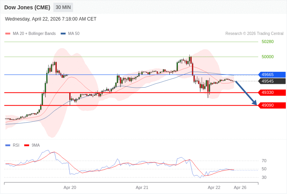Click the RSI 70 level label
The height and width of the screenshot is (194, 287).
click(264, 161)
